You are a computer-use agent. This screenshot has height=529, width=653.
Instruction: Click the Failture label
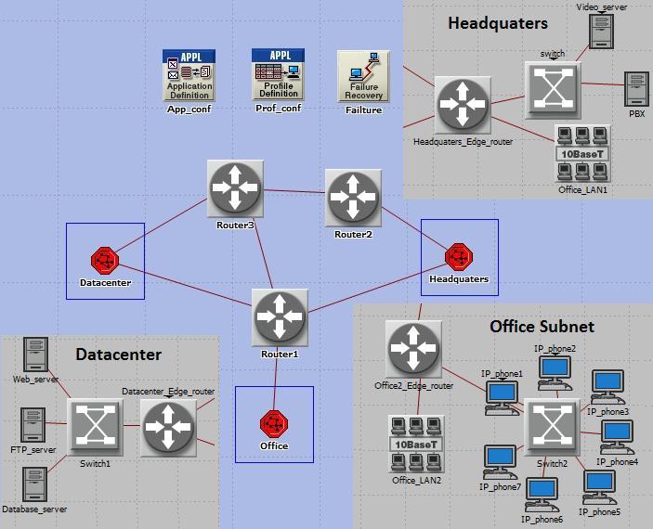pyautogui.click(x=363, y=110)
